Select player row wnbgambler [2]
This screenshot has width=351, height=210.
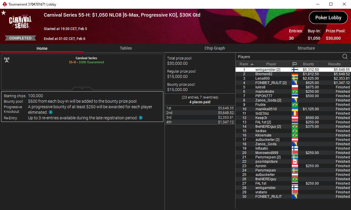click(x=293, y=70)
